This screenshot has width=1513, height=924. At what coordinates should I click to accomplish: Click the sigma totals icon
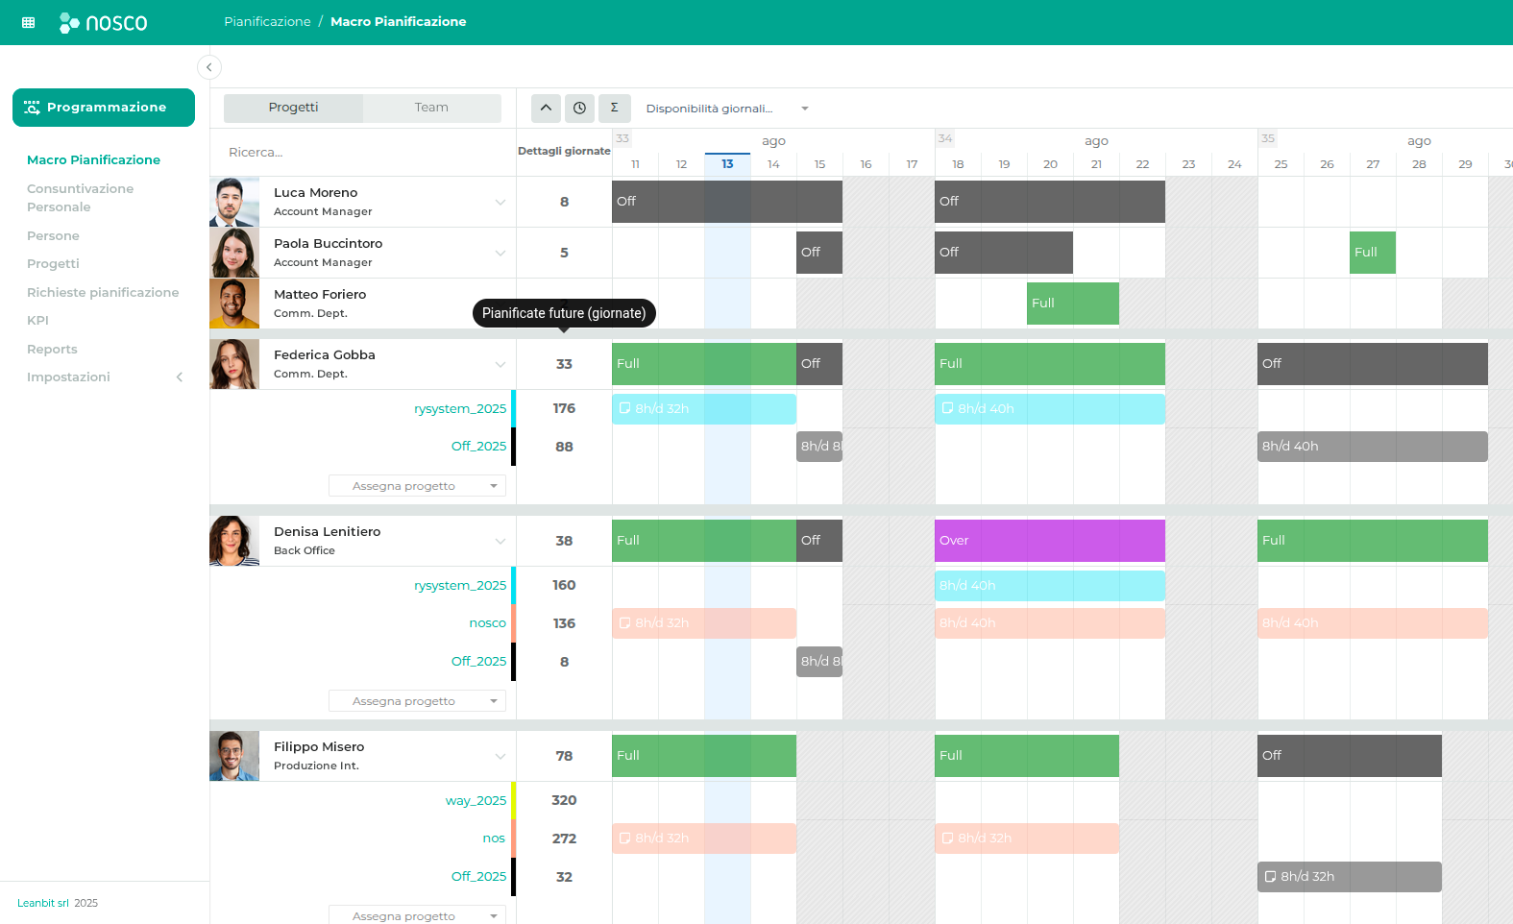[614, 109]
